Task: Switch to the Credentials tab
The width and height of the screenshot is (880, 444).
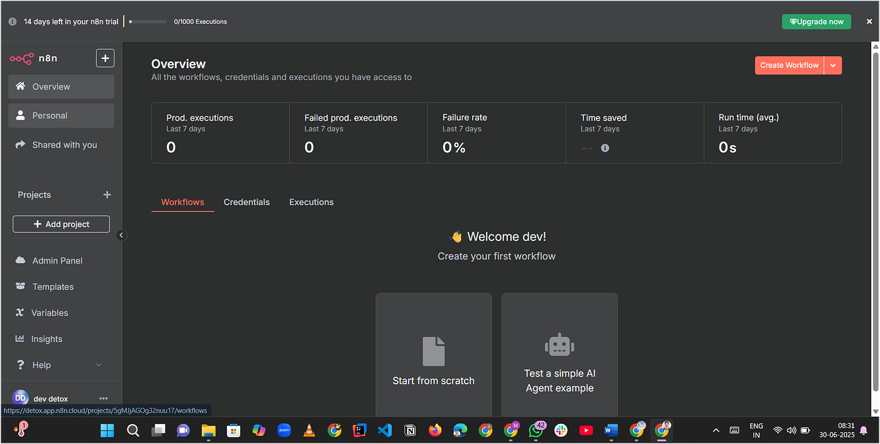Action: (x=246, y=202)
